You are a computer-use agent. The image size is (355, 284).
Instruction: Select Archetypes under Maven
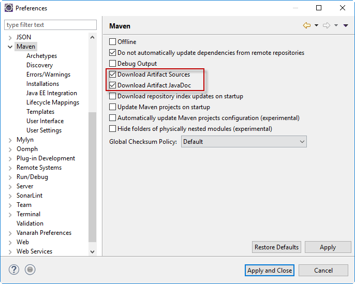pos(41,56)
